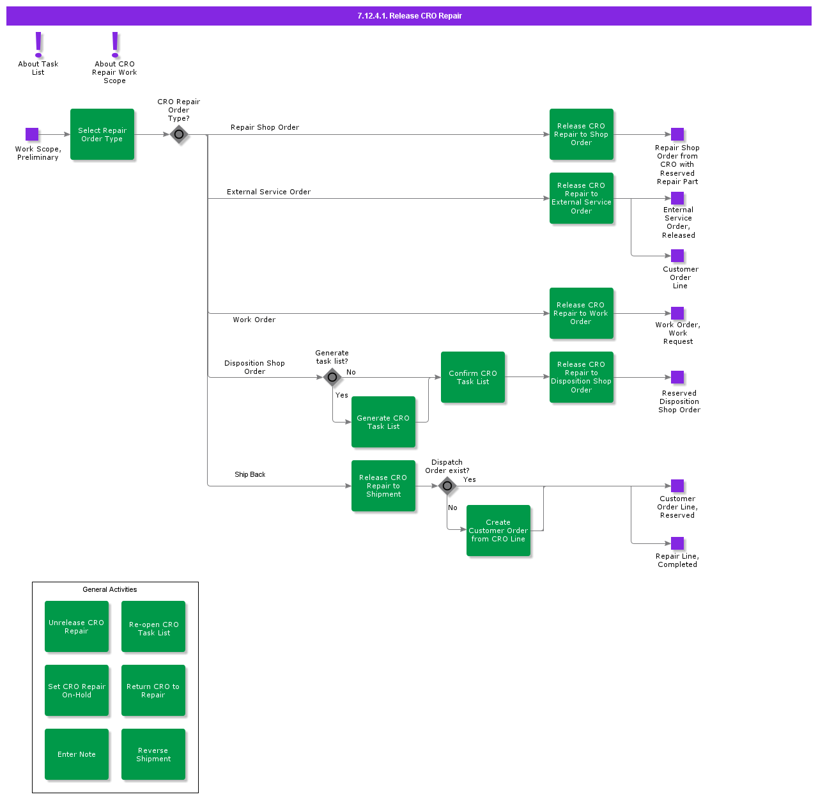Click the Unrelease CRO Repair general activity
The width and height of the screenshot is (818, 799).
(x=77, y=626)
